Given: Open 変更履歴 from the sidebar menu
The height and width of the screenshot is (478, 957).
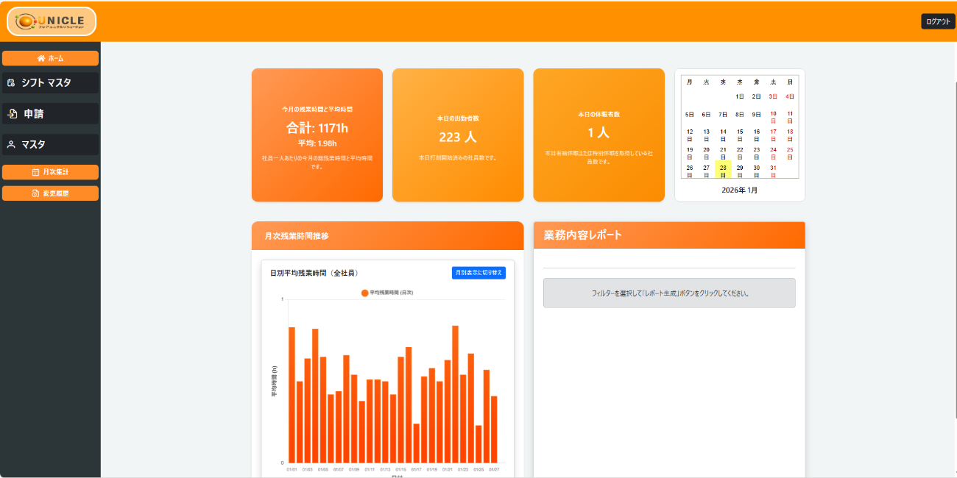Looking at the screenshot, I should [50, 193].
